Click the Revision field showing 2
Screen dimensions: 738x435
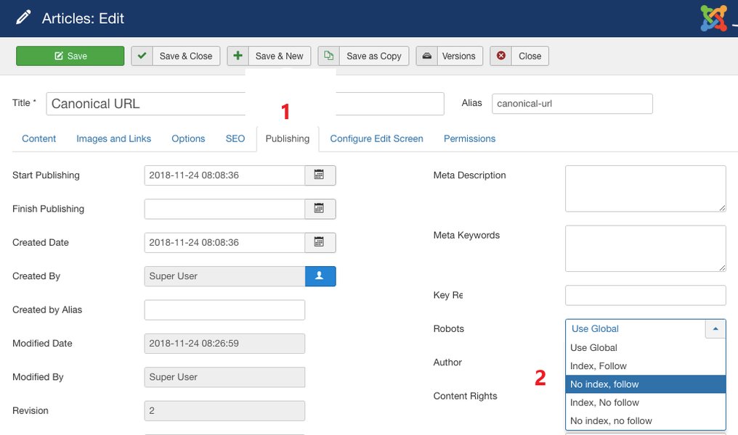click(224, 410)
